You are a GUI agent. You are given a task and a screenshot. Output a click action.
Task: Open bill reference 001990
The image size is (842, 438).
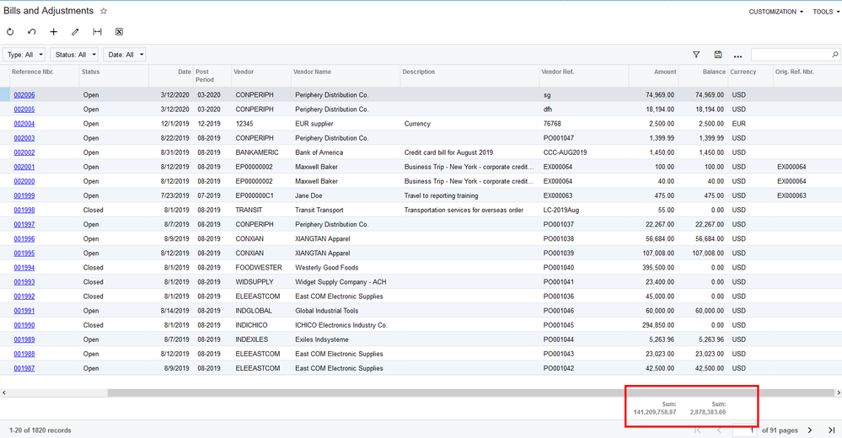point(24,325)
